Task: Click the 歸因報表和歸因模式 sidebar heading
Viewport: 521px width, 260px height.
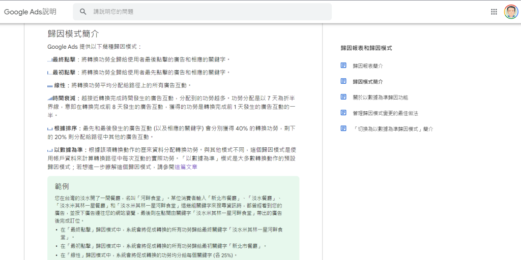Action: click(x=366, y=48)
